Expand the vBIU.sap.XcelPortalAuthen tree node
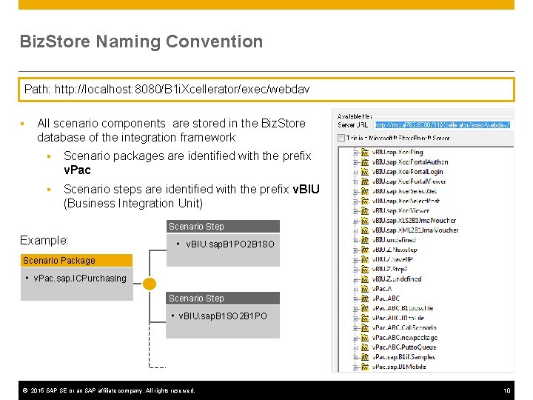 pyautogui.click(x=355, y=162)
